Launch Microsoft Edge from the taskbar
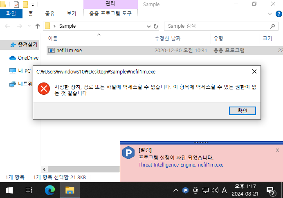Viewport: 283px width, 198px height. 49,190
